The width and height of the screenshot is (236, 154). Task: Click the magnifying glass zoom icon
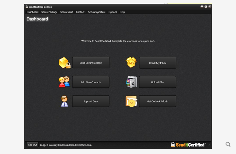point(228,144)
